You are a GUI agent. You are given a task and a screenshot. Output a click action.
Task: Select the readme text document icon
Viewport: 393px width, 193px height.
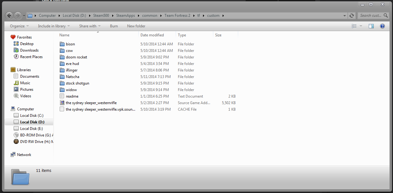tap(62, 96)
